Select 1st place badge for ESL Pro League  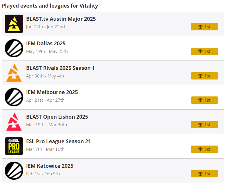tap(204, 149)
